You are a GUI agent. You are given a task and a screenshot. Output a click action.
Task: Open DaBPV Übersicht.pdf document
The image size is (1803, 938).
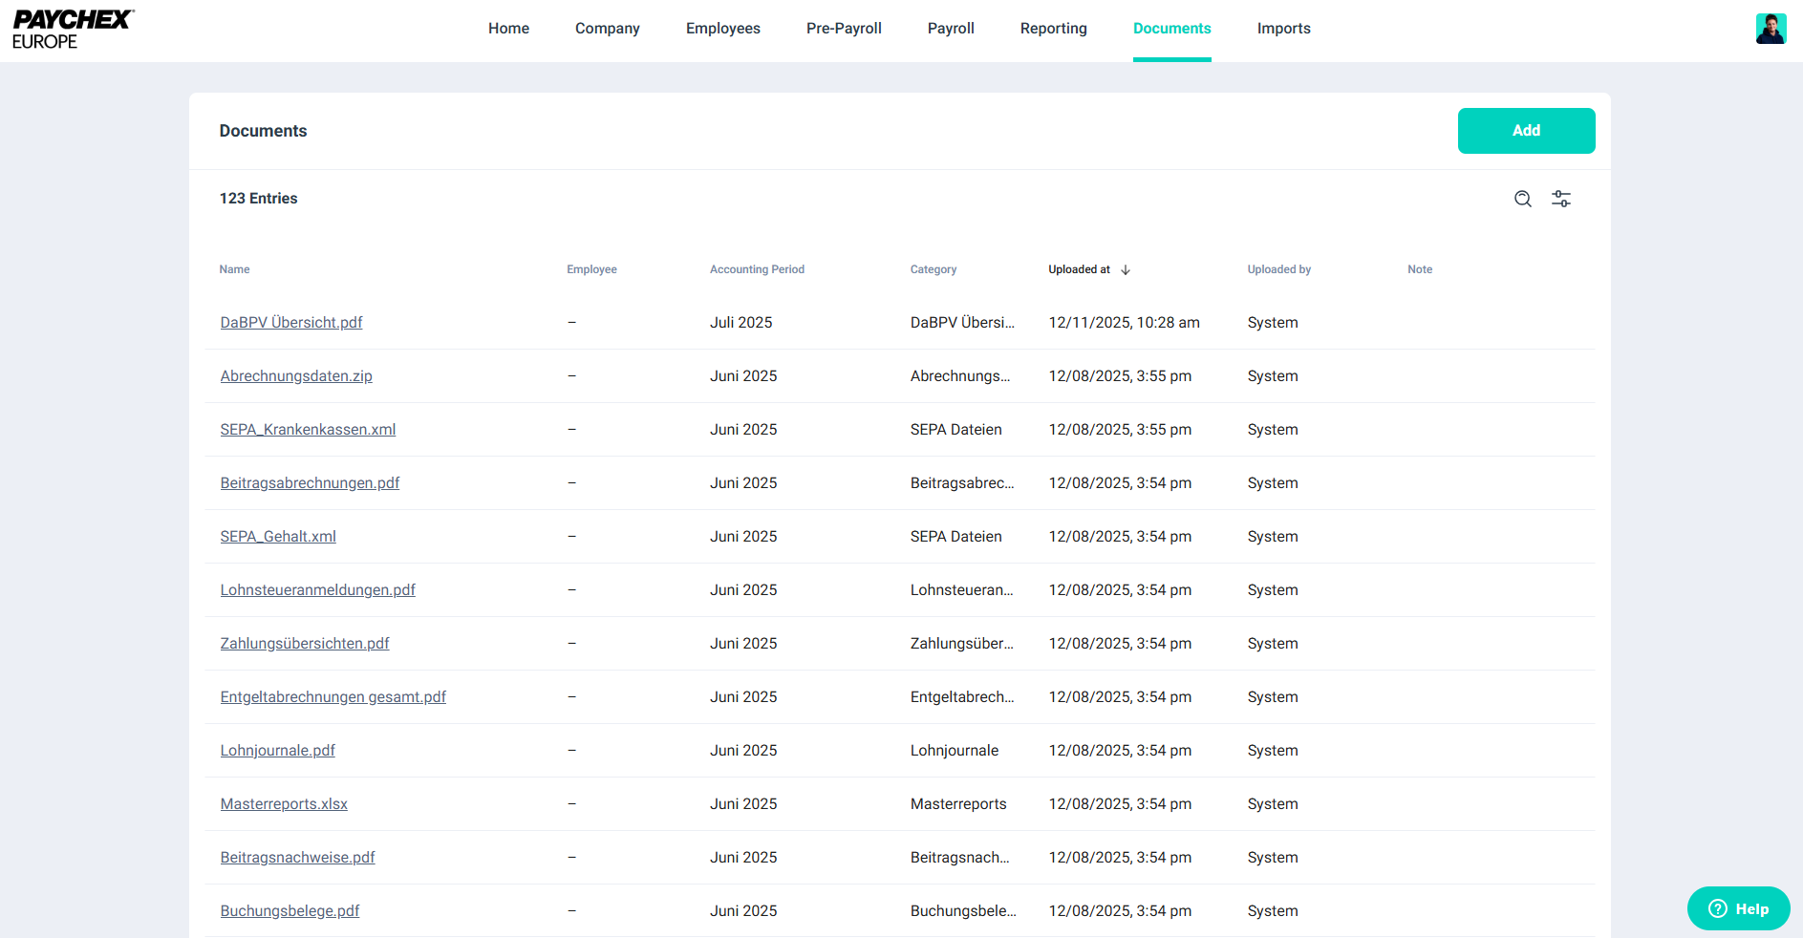pyautogui.click(x=291, y=323)
